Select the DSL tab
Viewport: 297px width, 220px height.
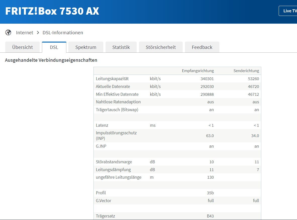(x=54, y=47)
